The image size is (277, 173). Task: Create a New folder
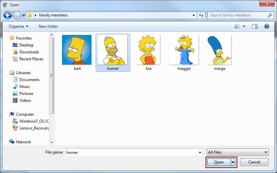(48, 26)
